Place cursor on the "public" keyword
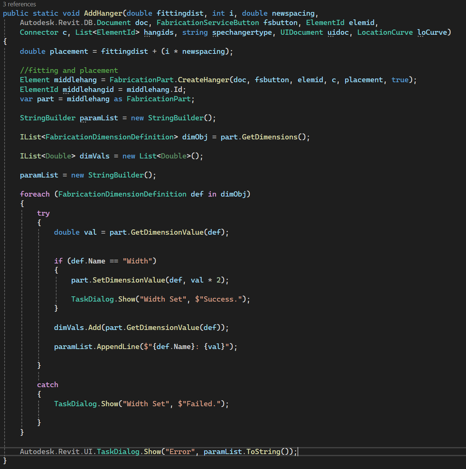Viewport: 466px width, 469px height. click(16, 14)
